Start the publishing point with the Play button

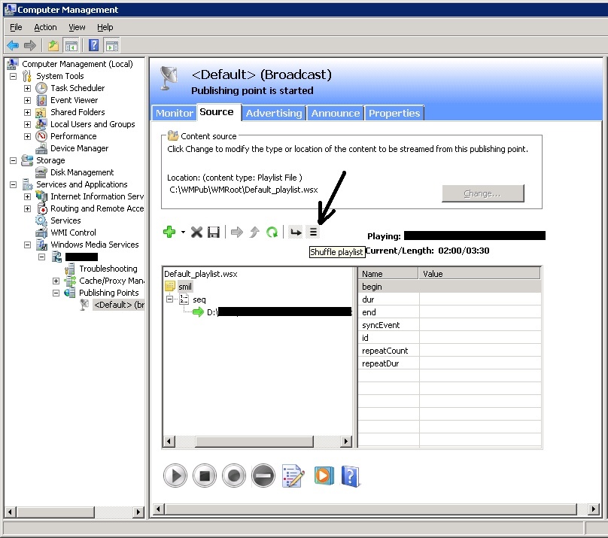[175, 476]
